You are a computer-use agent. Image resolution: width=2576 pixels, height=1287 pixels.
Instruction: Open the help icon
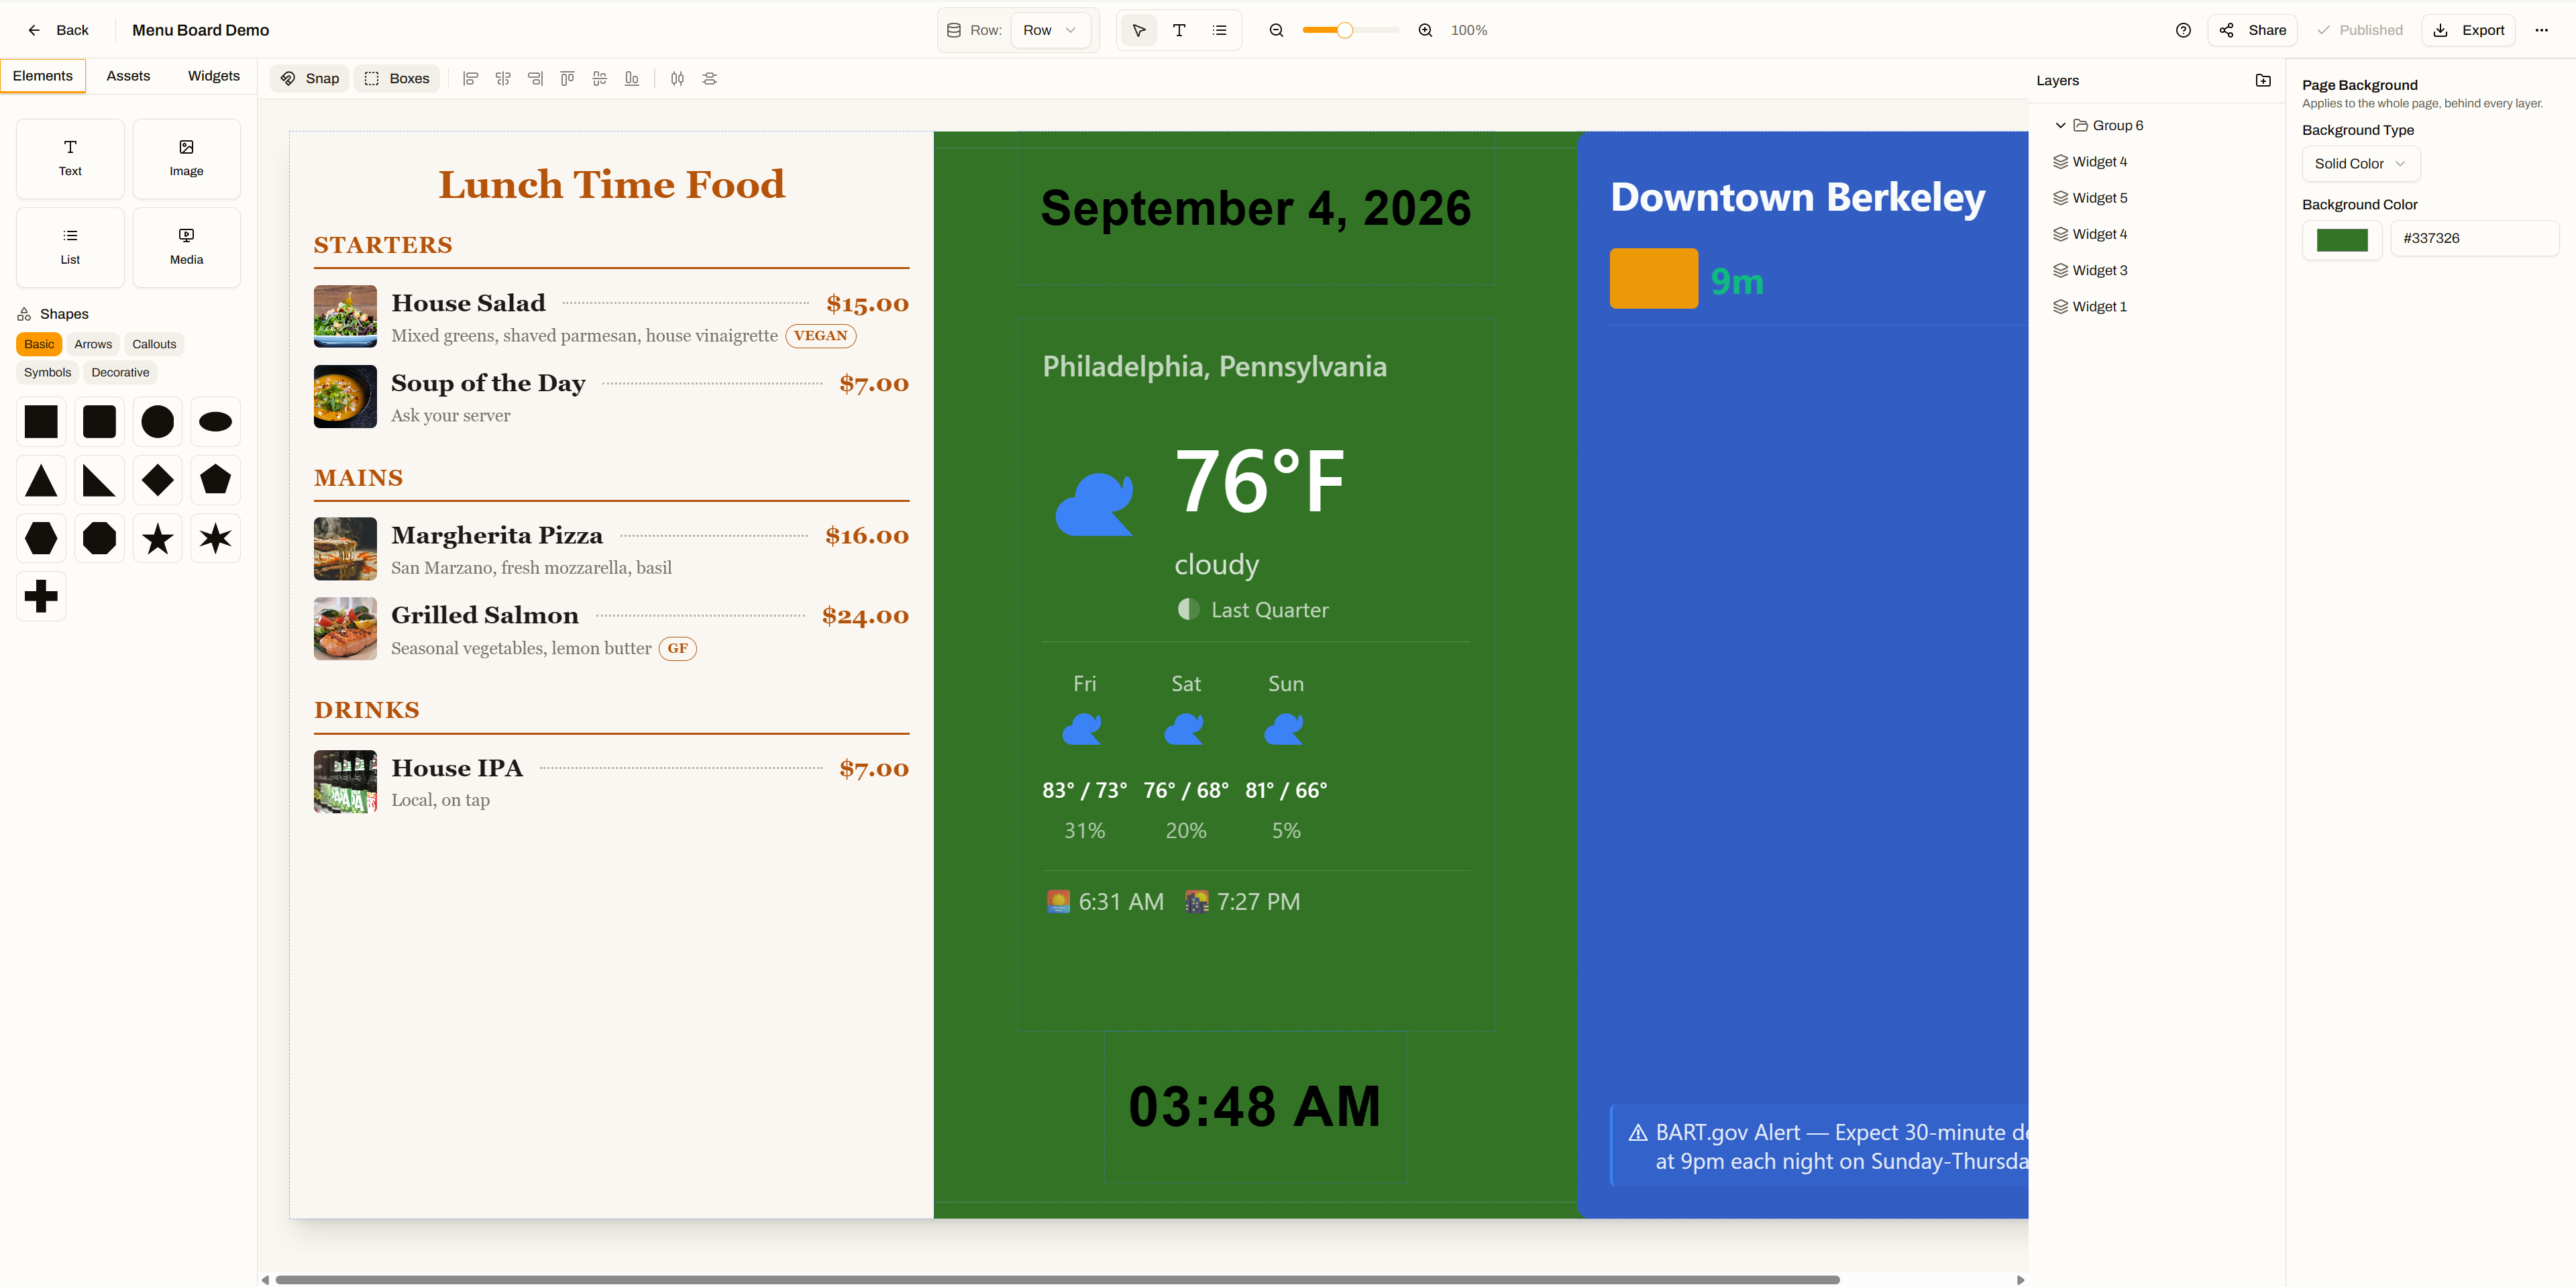(2183, 30)
